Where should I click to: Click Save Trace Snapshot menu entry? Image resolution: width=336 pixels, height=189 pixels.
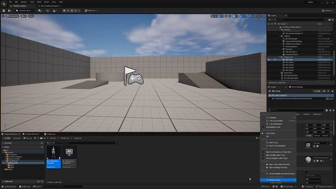pyautogui.click(x=277, y=146)
